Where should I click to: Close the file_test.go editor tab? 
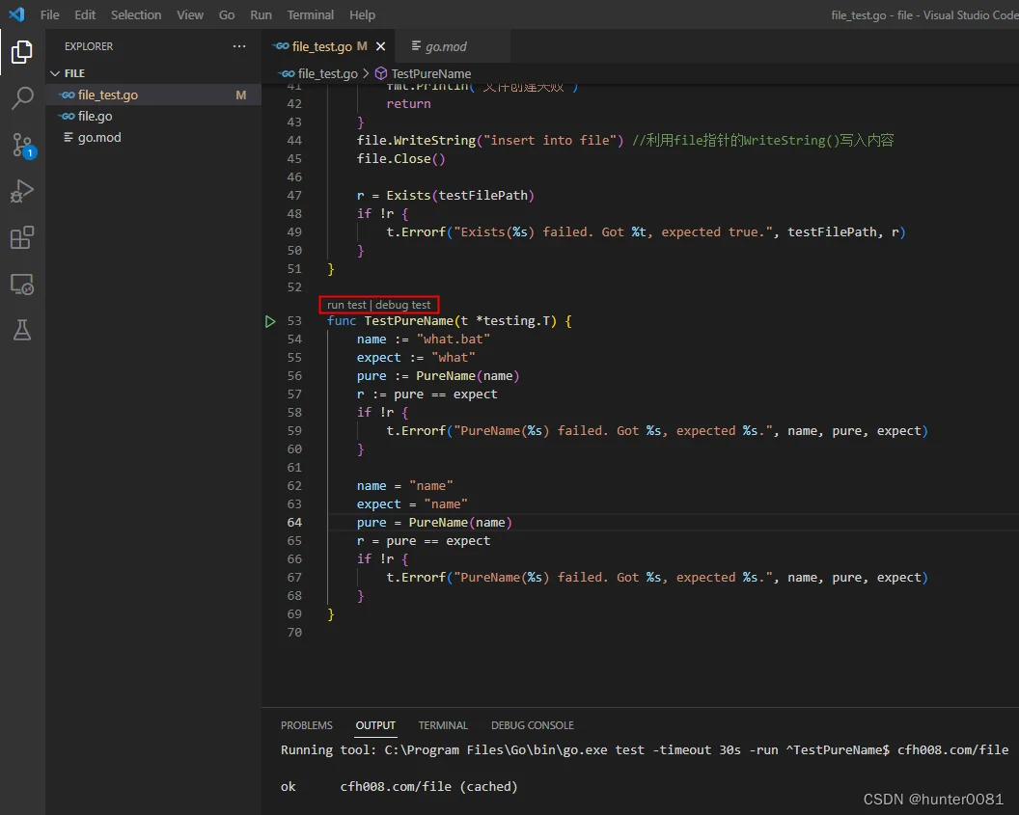coord(381,46)
